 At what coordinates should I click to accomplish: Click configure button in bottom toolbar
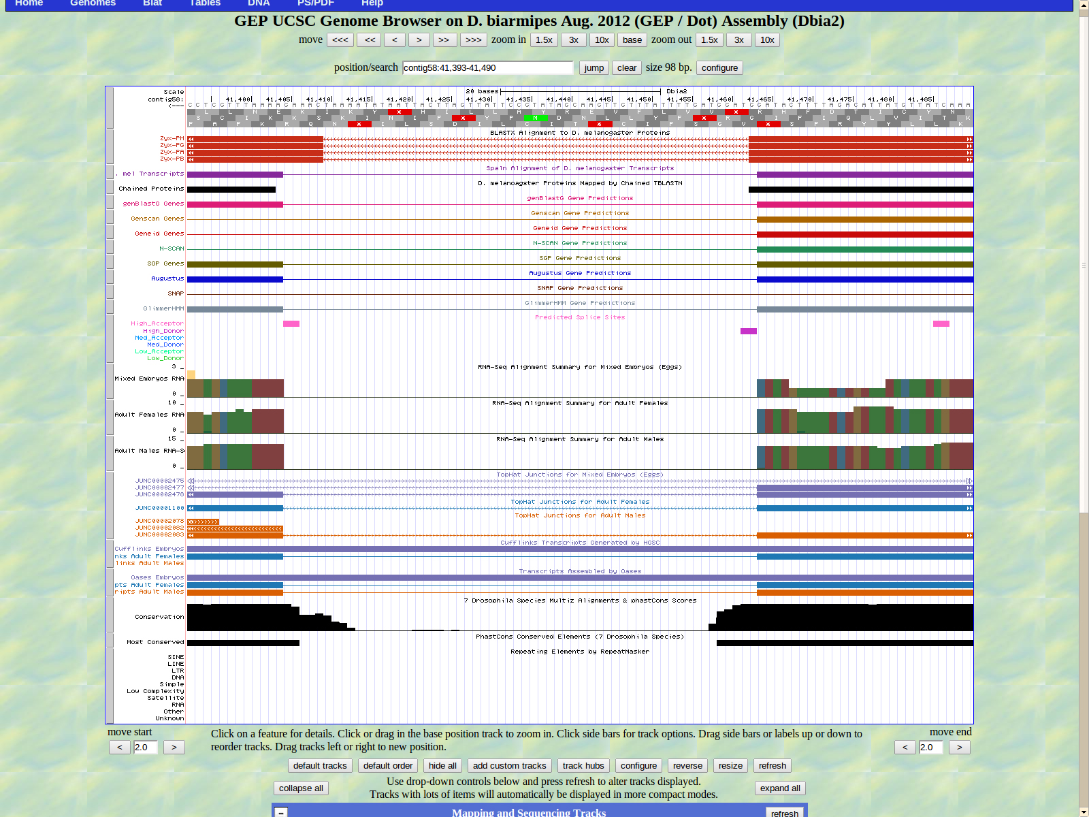(639, 766)
